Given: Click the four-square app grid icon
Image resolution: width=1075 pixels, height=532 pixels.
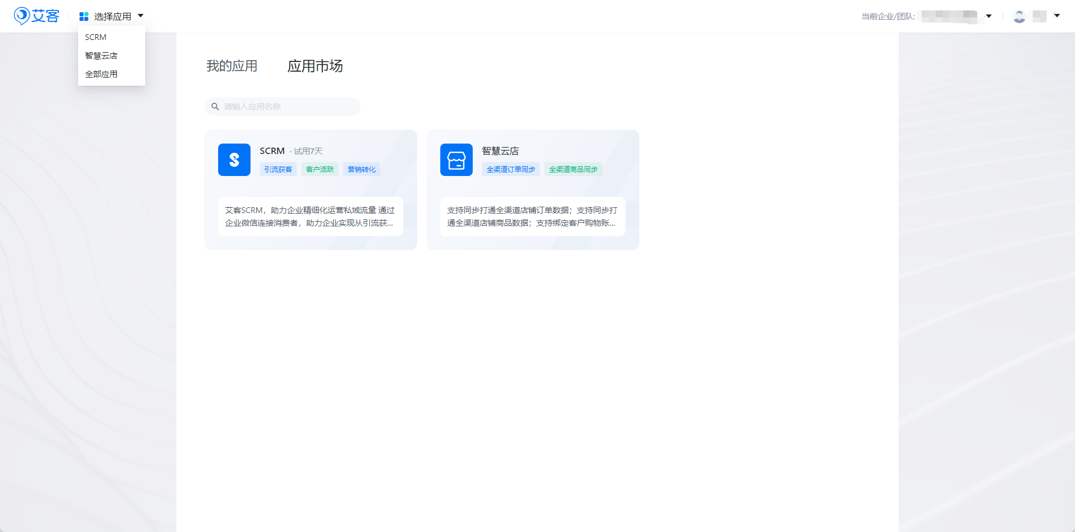Looking at the screenshot, I should click(x=84, y=16).
